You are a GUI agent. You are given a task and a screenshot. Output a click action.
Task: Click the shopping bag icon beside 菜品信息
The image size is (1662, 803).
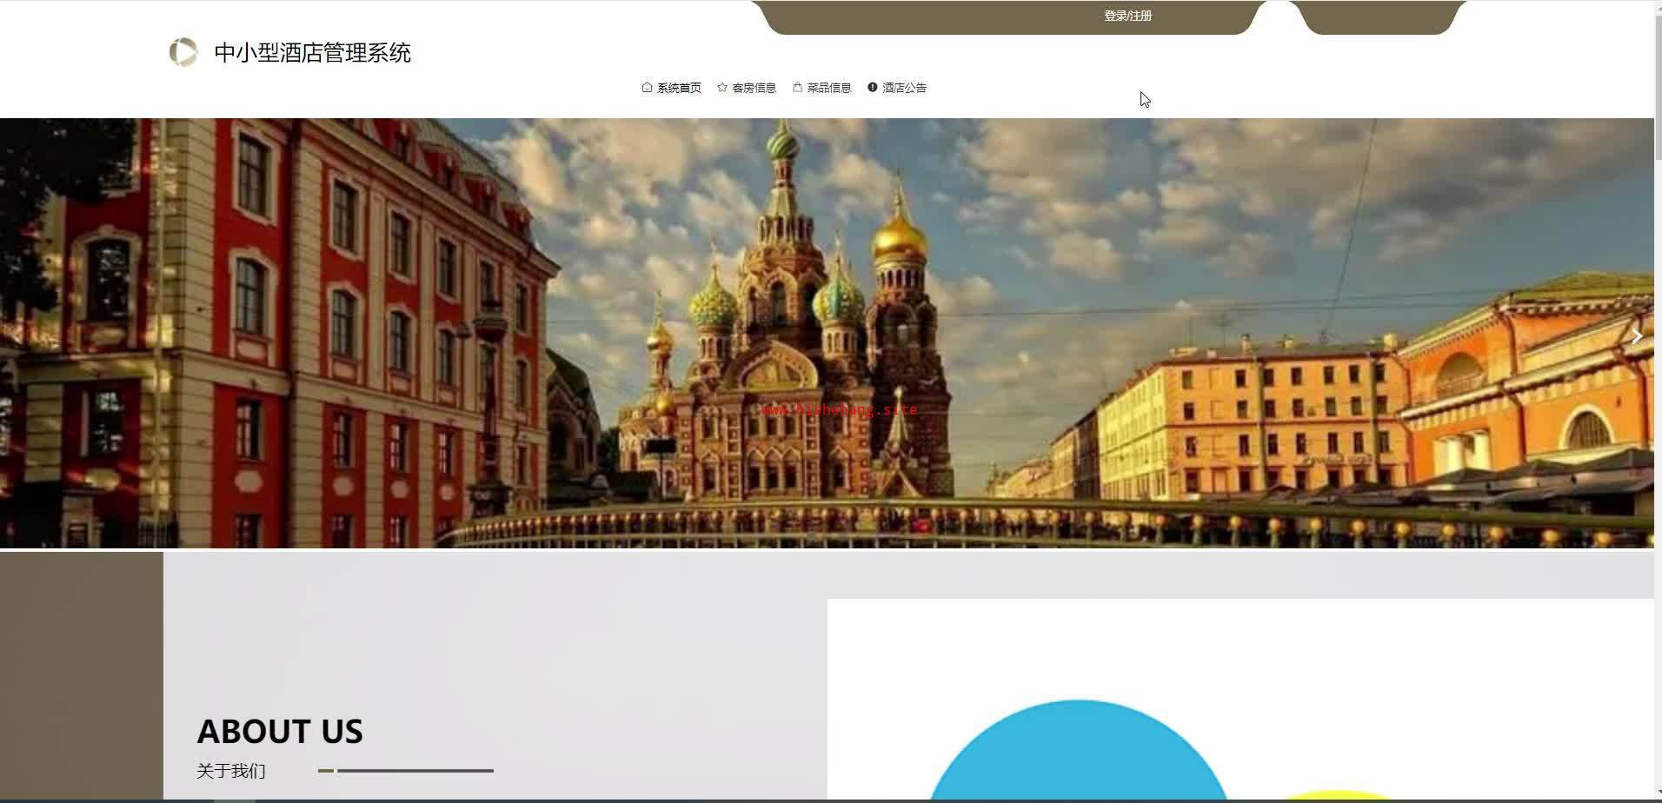pyautogui.click(x=797, y=87)
